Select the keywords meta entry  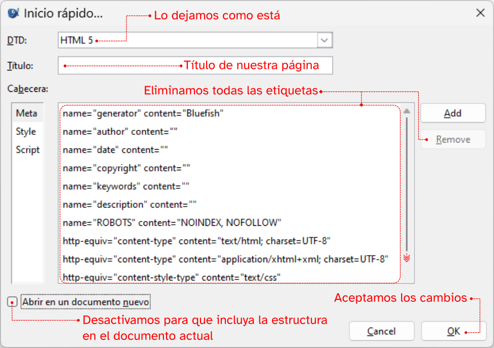pos(126,186)
